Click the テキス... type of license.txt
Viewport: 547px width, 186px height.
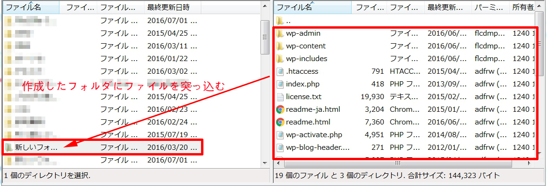404,97
